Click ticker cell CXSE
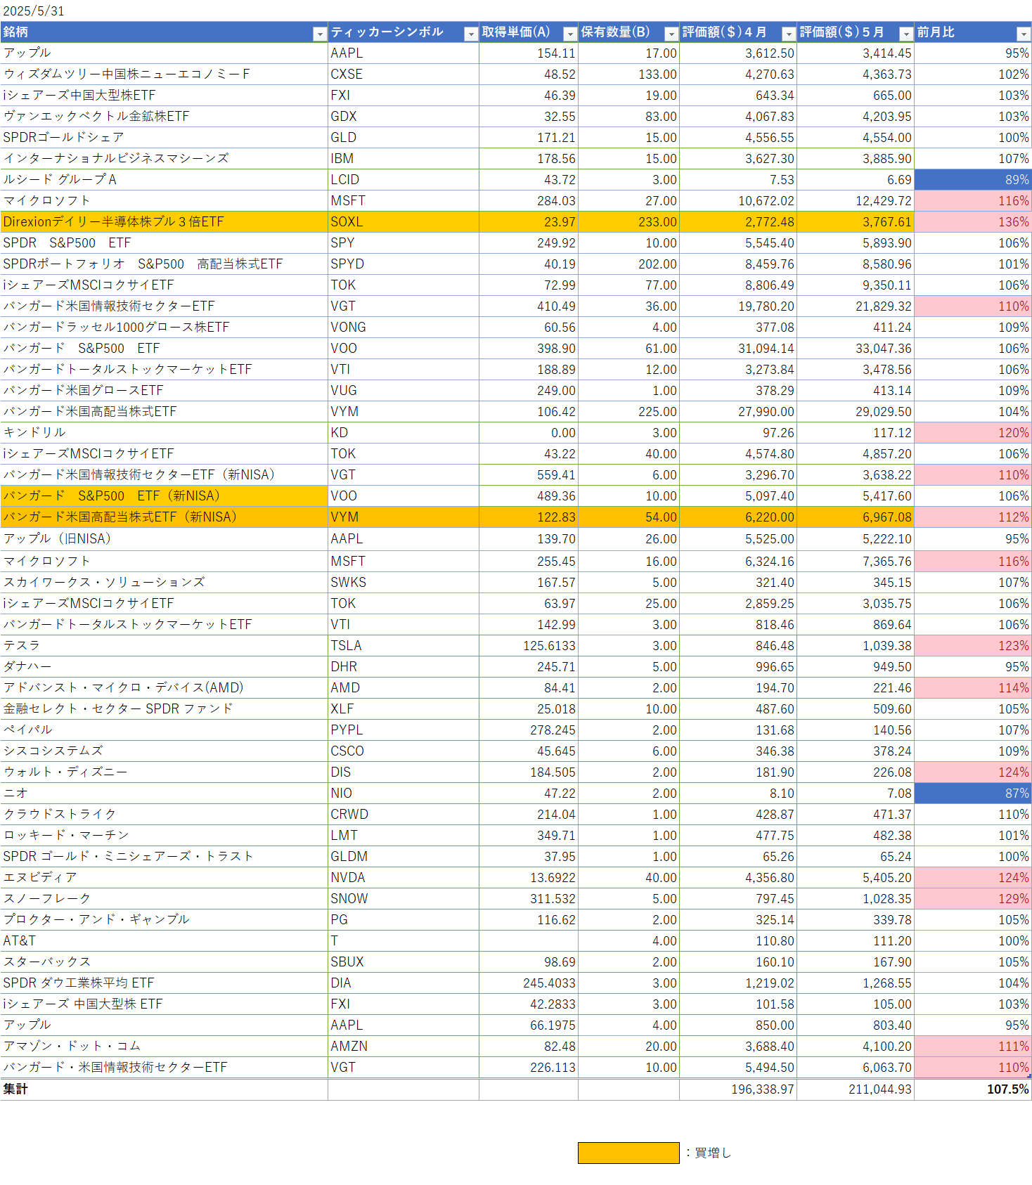Viewport: 1032px width, 1185px height. pos(404,74)
